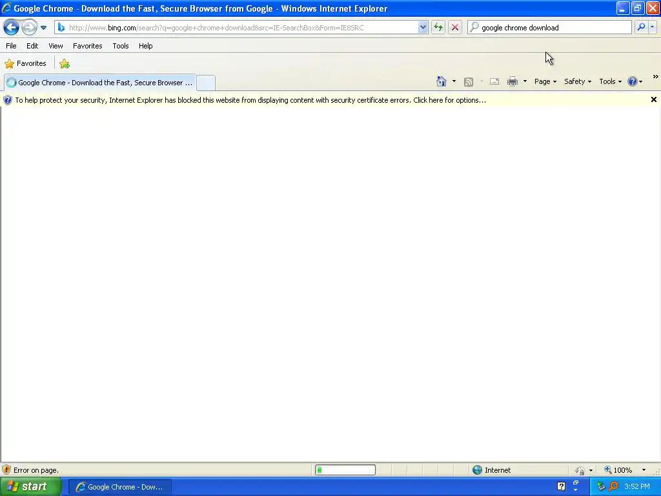Open the search provider dropdown arrow
This screenshot has width=661, height=496.
pos(653,27)
